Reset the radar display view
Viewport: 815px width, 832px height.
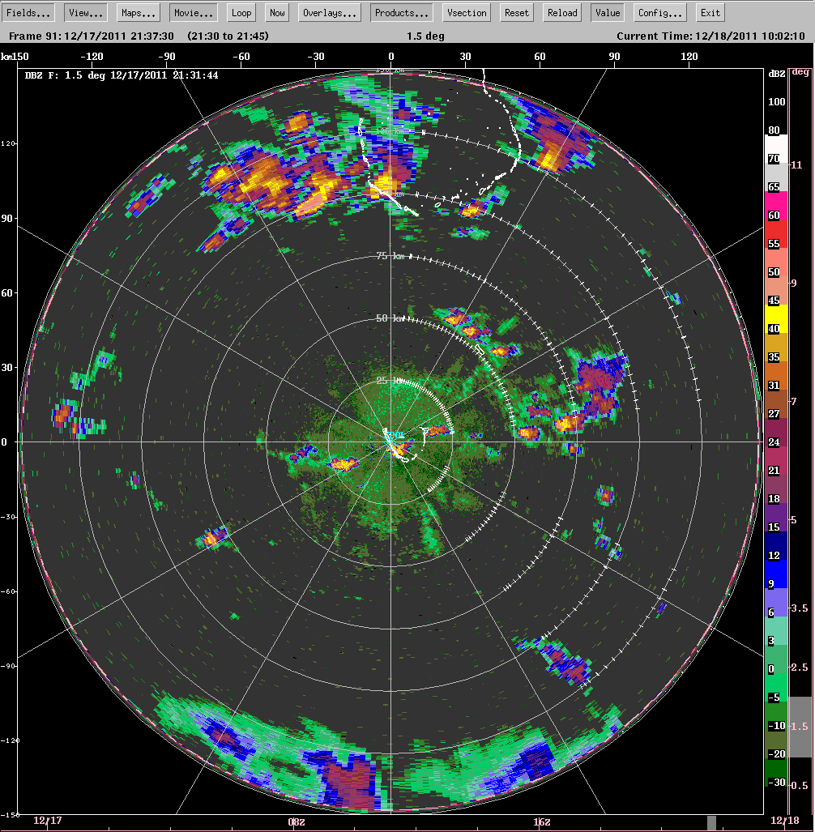point(515,12)
